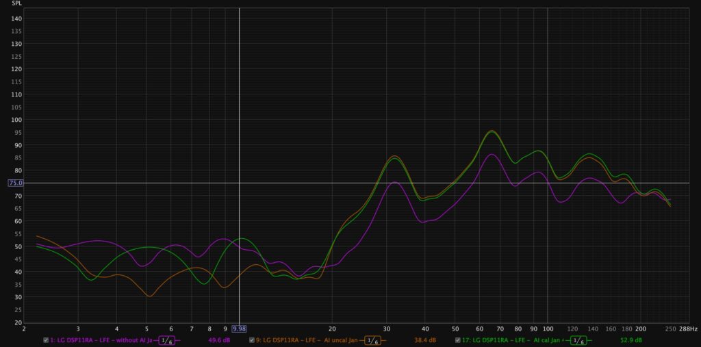Click the 9.98 cursor frequency box
701x347 pixels.
pos(239,329)
